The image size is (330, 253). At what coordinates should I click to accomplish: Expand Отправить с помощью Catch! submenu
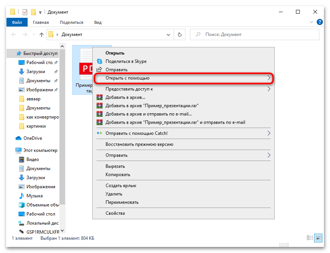click(x=184, y=133)
